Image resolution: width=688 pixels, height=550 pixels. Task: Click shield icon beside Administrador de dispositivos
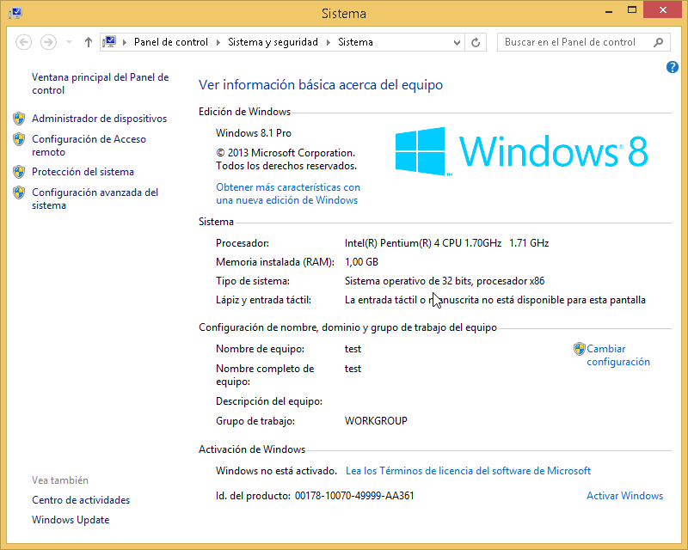[19, 119]
